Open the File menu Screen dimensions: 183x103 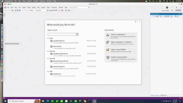pyautogui.click(x=8, y=7)
